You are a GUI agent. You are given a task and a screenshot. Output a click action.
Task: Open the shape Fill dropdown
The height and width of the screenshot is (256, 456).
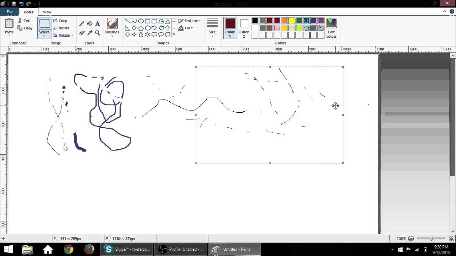coord(186,28)
